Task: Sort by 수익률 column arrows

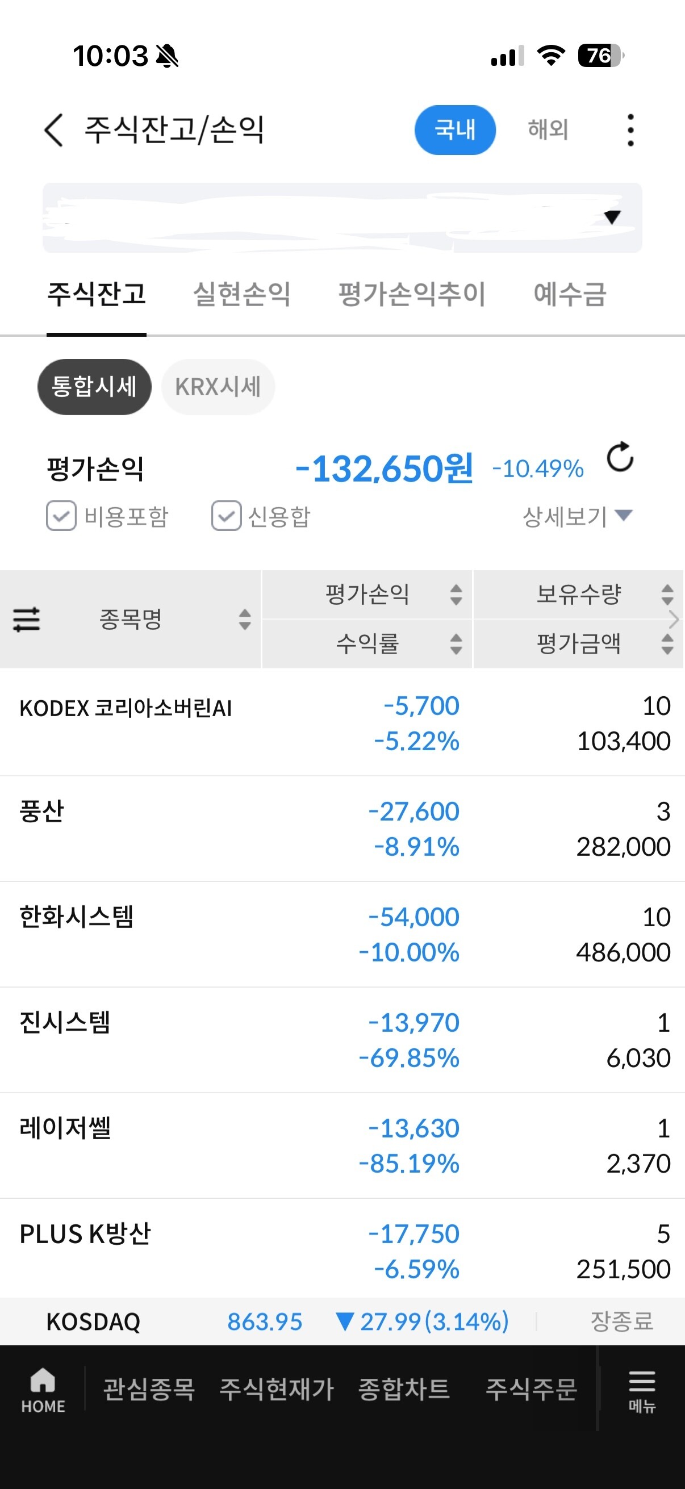Action: point(456,643)
